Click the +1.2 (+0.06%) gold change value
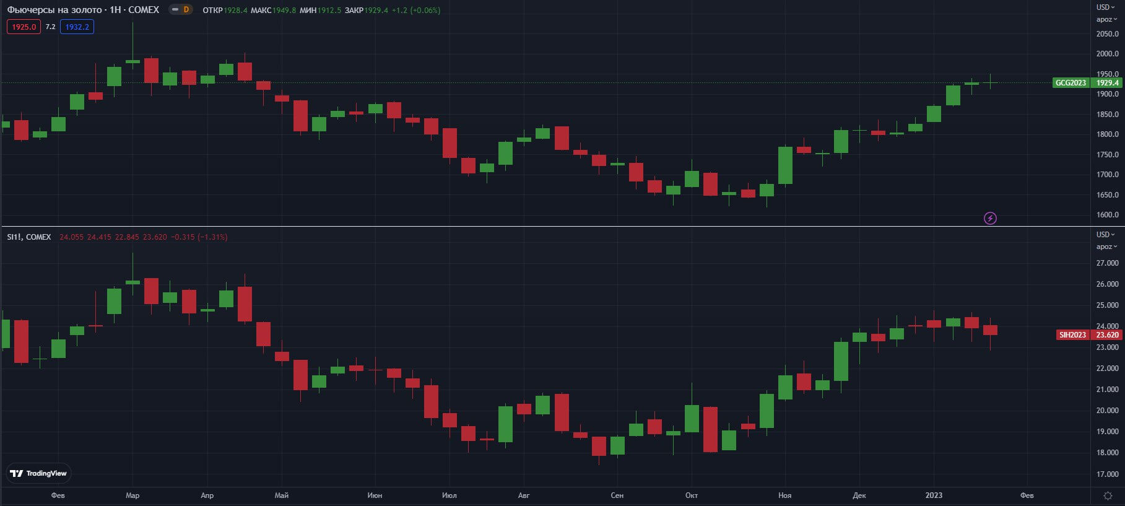This screenshot has height=506, width=1125. [x=416, y=11]
